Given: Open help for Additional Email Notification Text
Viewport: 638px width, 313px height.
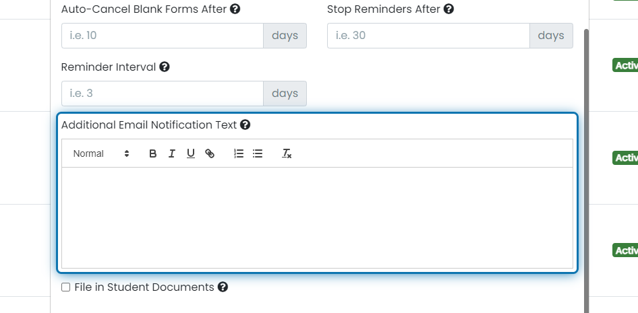Looking at the screenshot, I should point(245,125).
